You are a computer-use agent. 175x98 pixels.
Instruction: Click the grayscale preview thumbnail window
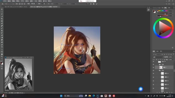18,74
